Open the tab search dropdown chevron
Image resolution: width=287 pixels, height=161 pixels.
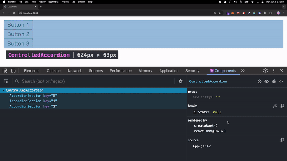(284, 6)
